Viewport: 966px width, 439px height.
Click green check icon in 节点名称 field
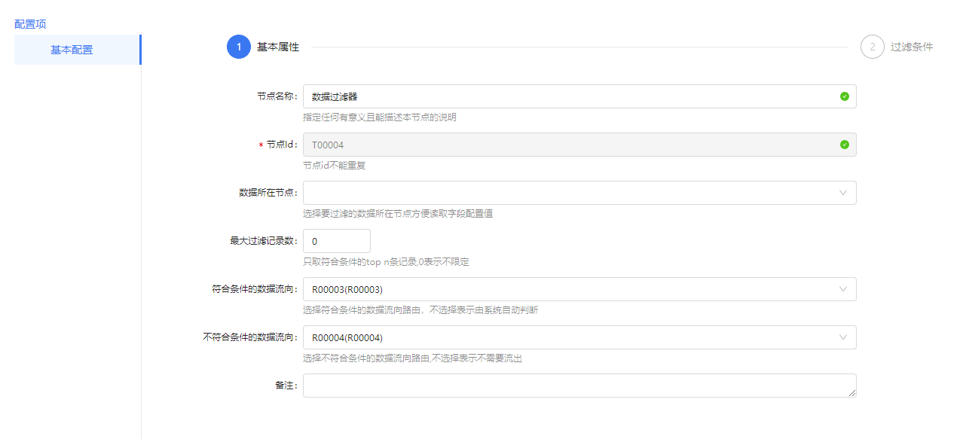(844, 96)
